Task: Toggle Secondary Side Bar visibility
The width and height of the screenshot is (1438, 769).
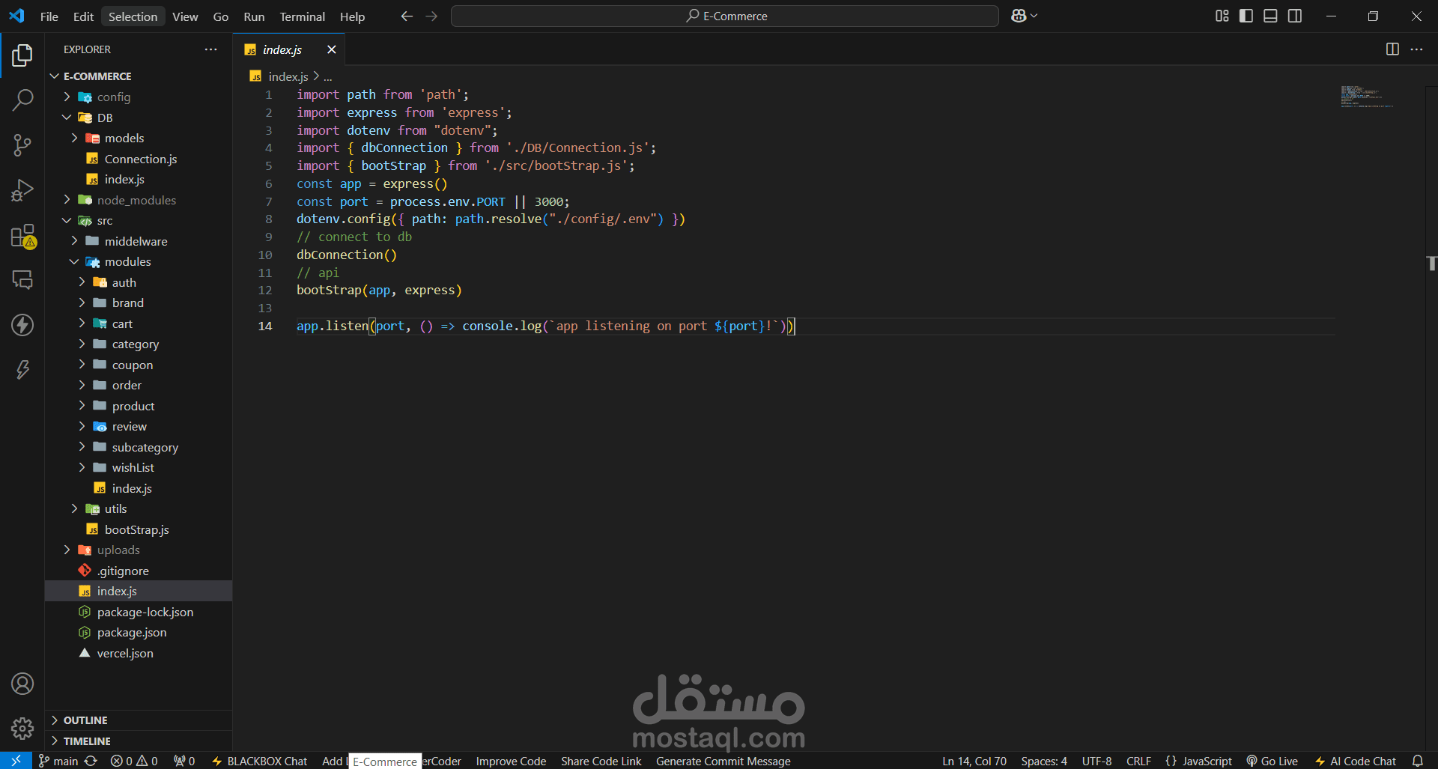Action: (x=1295, y=16)
